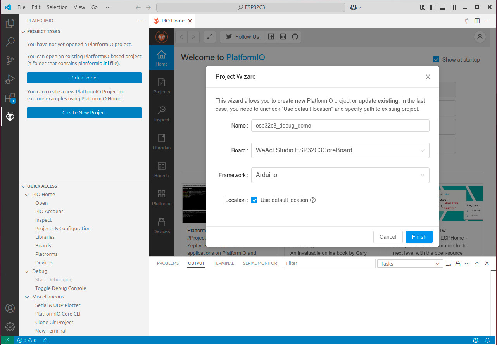Click the PIO Home back arrow

coord(181,37)
